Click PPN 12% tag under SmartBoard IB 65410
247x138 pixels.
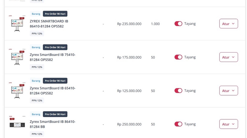tap(37, 101)
